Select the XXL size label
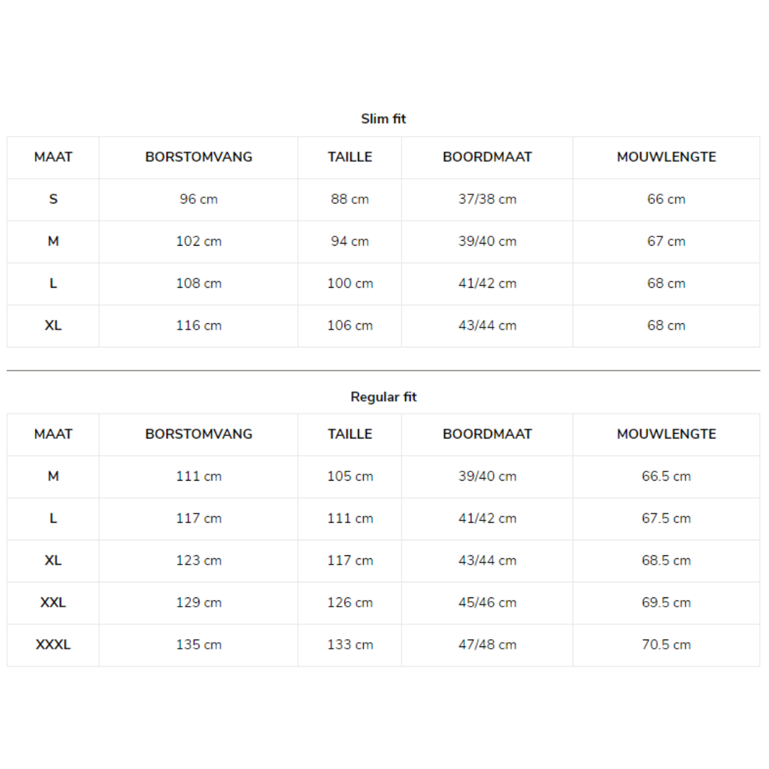The image size is (769, 769). pos(53,602)
